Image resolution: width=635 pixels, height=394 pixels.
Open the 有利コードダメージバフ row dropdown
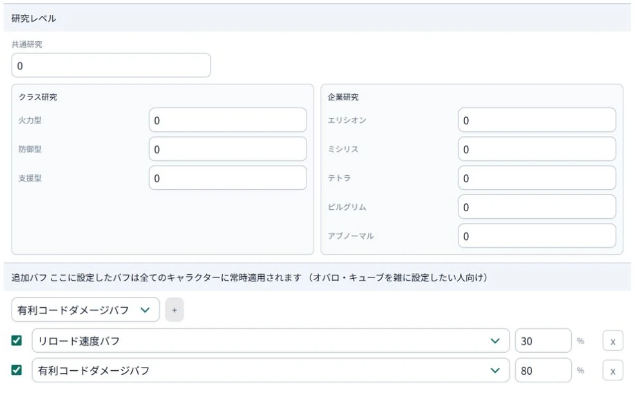(x=270, y=370)
